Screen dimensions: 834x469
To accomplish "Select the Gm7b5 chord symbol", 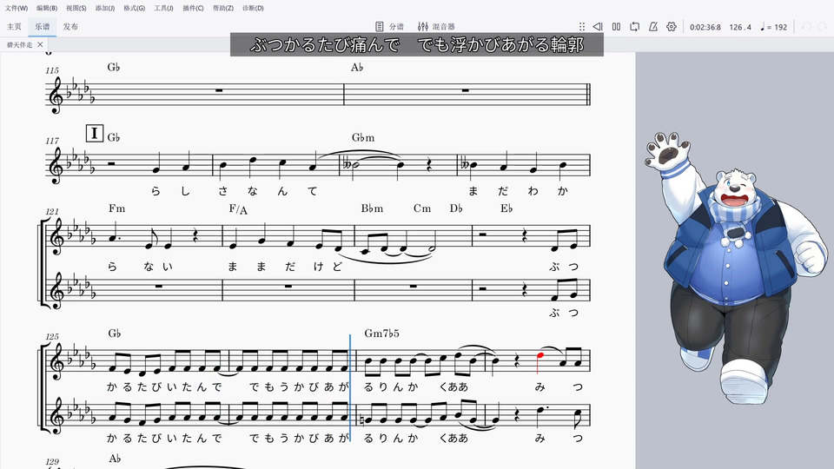I will click(381, 334).
